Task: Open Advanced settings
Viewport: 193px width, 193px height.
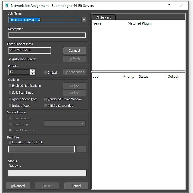Action: 18,186
